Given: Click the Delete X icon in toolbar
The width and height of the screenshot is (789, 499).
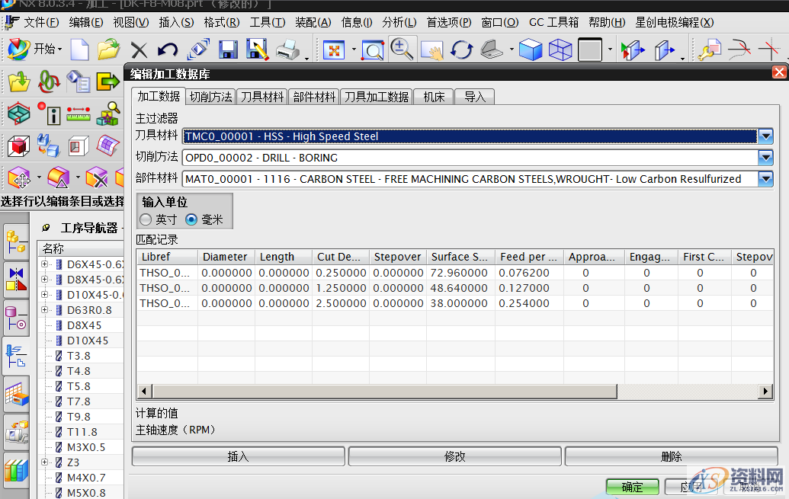Looking at the screenshot, I should point(139,50).
